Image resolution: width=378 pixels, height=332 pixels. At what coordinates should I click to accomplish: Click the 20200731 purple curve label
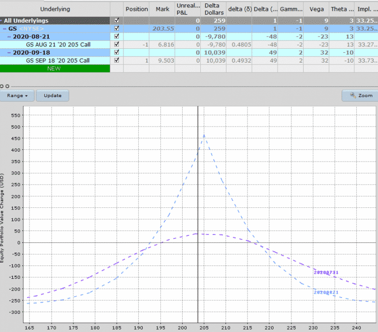coord(326,272)
